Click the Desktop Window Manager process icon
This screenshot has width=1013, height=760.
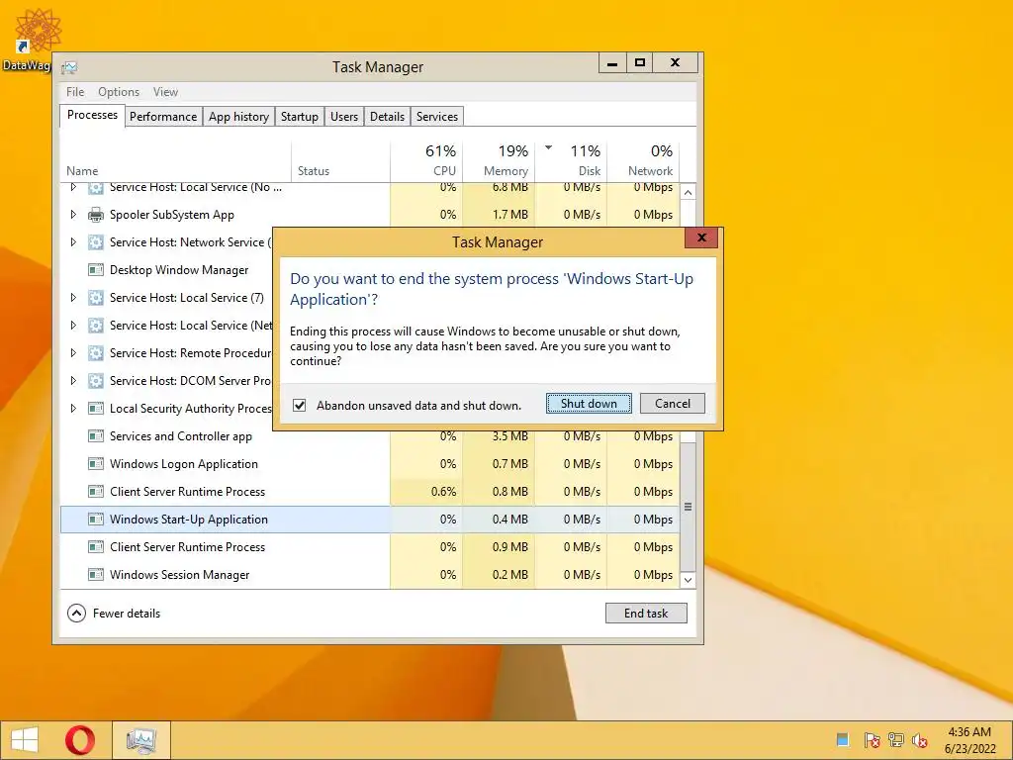click(96, 270)
